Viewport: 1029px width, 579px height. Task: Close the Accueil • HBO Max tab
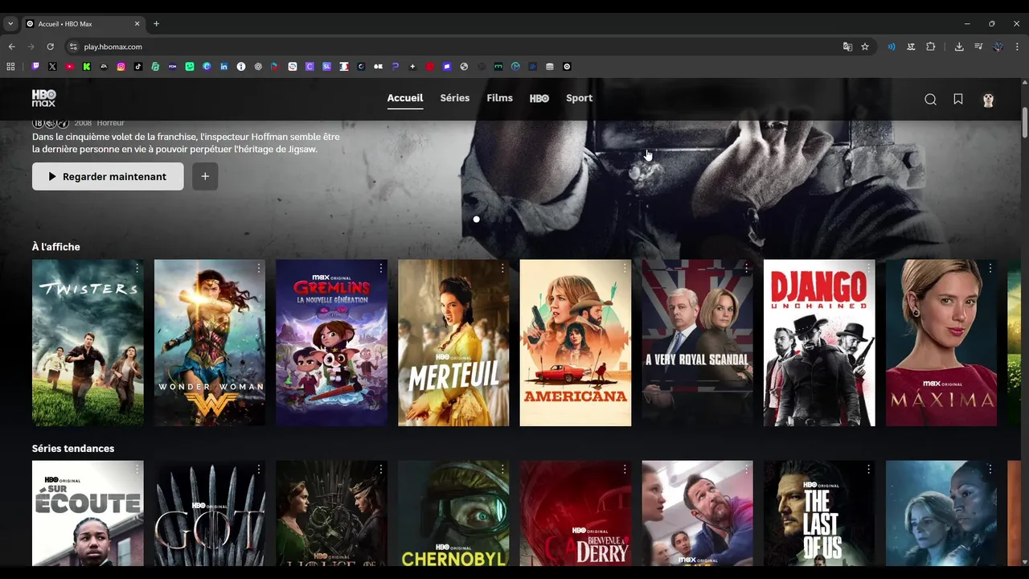coord(137,23)
